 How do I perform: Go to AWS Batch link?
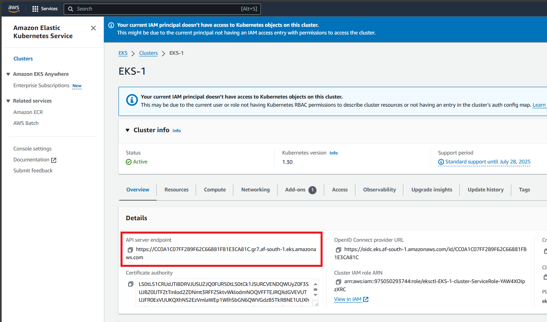(26, 123)
